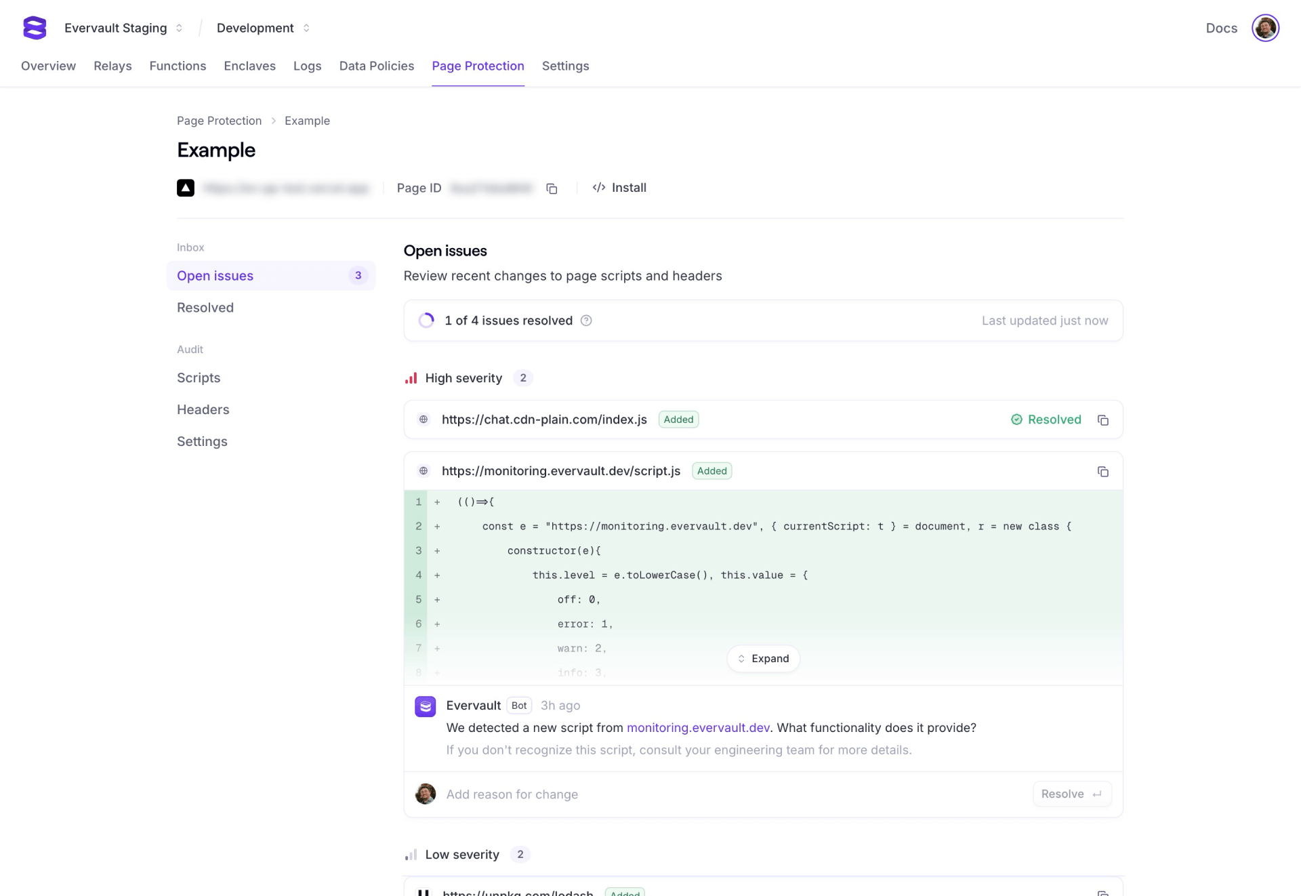Click the Example breadcrumb
Viewport: 1301px width, 896px height.
point(307,121)
